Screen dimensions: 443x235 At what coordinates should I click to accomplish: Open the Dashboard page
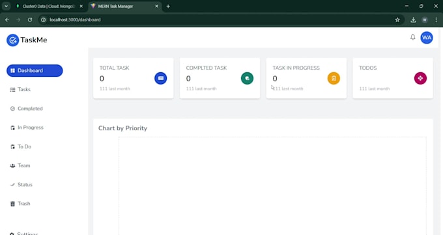(x=35, y=70)
